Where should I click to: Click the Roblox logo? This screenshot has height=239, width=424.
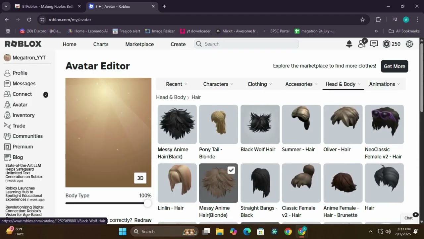[23, 44]
